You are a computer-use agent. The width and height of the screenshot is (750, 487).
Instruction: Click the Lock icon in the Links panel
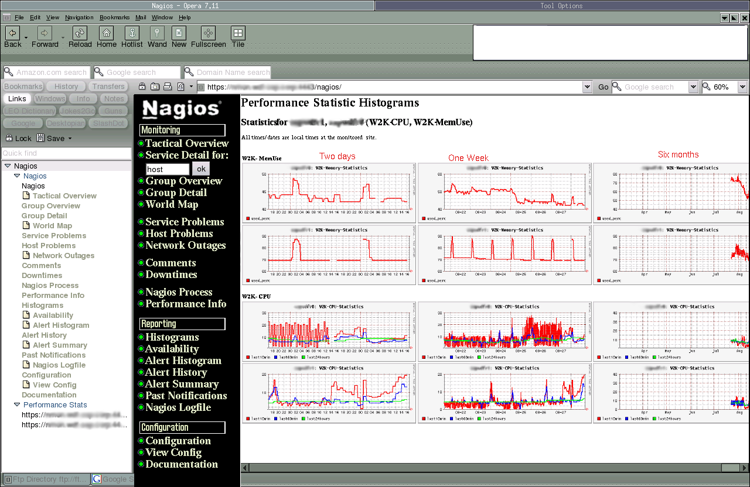[x=9, y=138]
